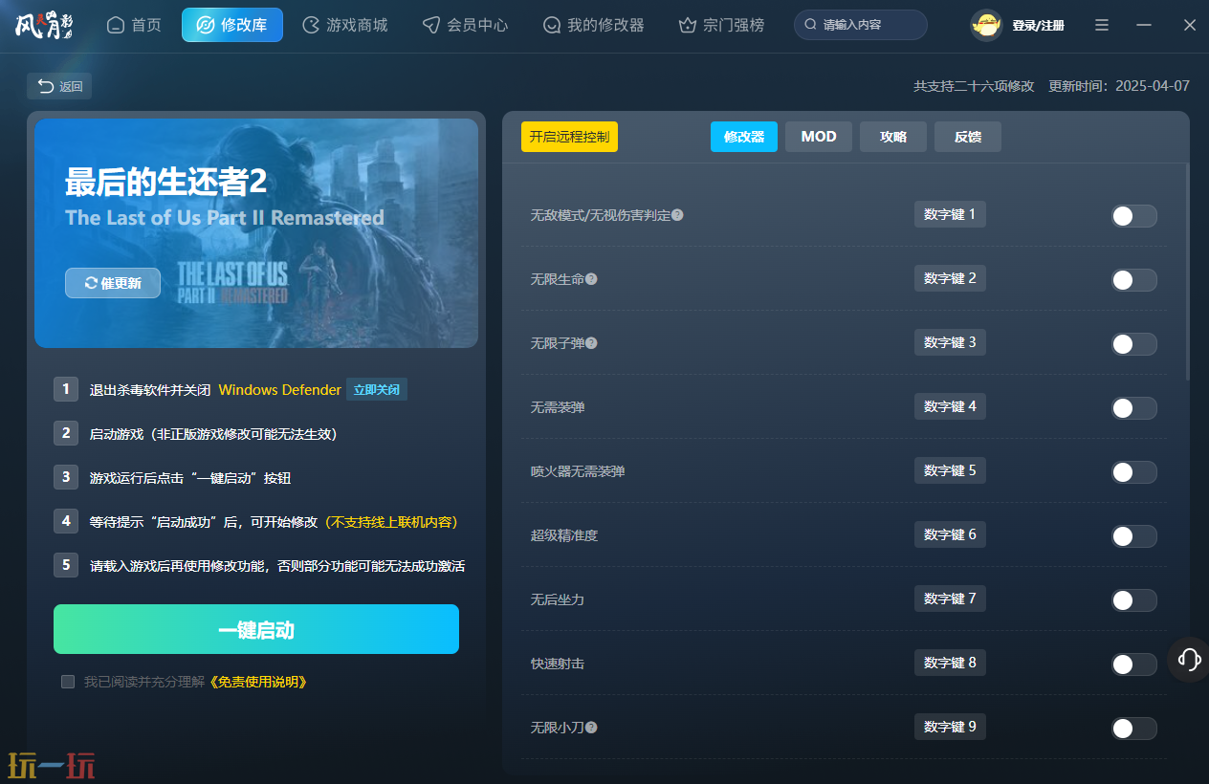This screenshot has width=1209, height=784.
Task: Click help icon next to 无限子弹
Action: pos(591,343)
